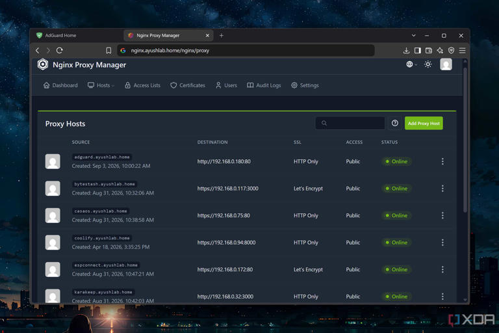Click destination http://192.168.0.180:80
Viewport: 499px width, 333px height.
(x=224, y=161)
